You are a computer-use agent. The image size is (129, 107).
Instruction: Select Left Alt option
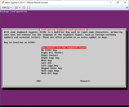pyautogui.click(x=46, y=63)
